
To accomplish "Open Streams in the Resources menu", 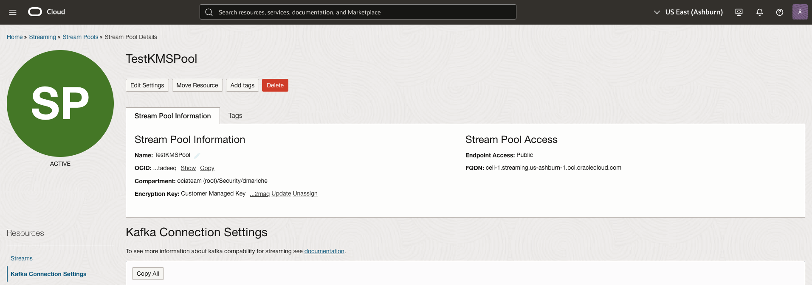I will (22, 258).
